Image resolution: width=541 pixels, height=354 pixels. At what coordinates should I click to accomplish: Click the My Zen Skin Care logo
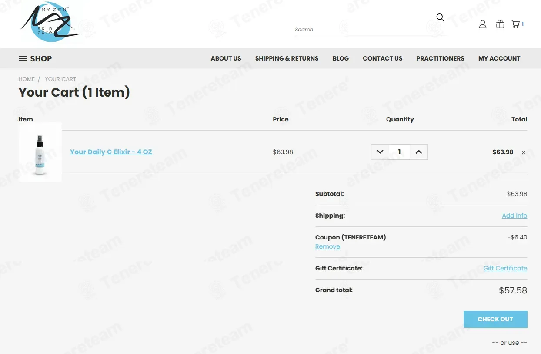(50, 22)
